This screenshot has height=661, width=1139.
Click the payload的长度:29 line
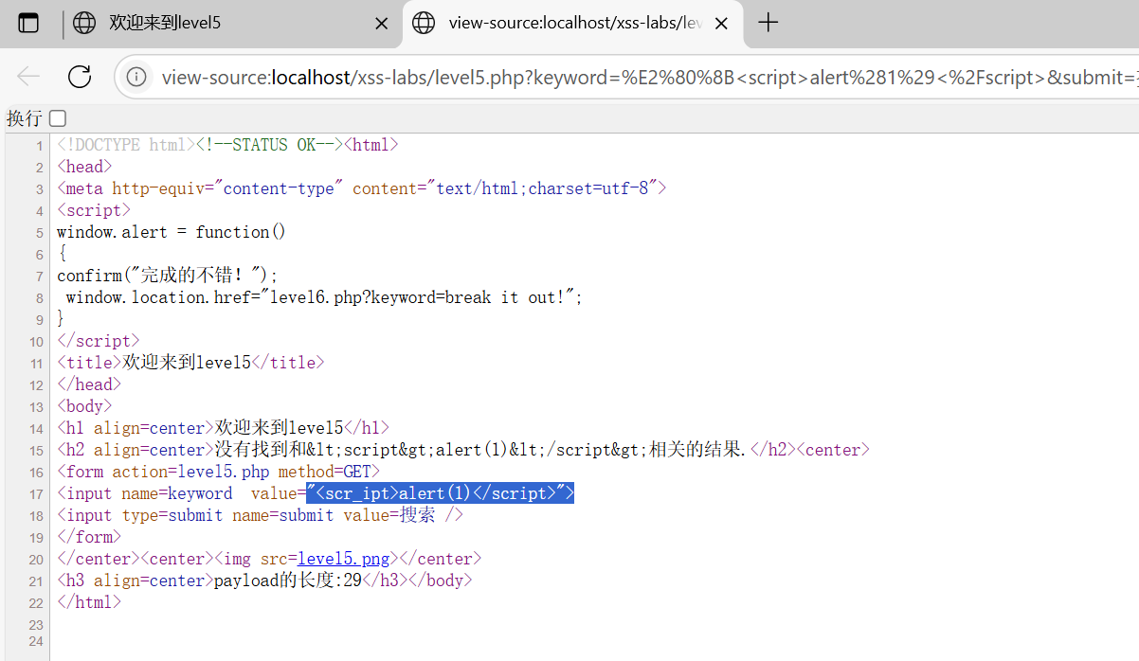tap(264, 581)
